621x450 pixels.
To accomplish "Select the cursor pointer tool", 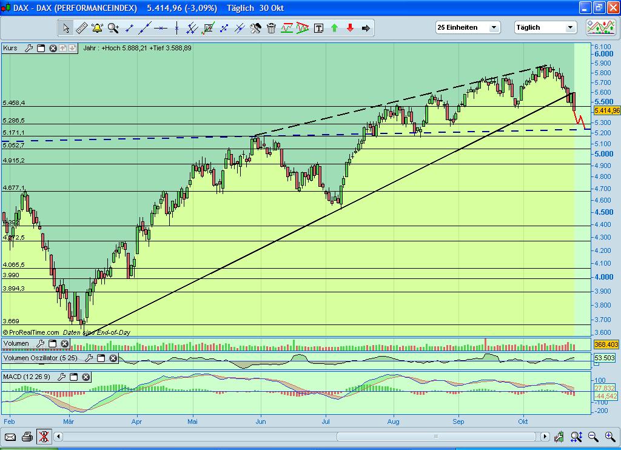I will 65,28.
